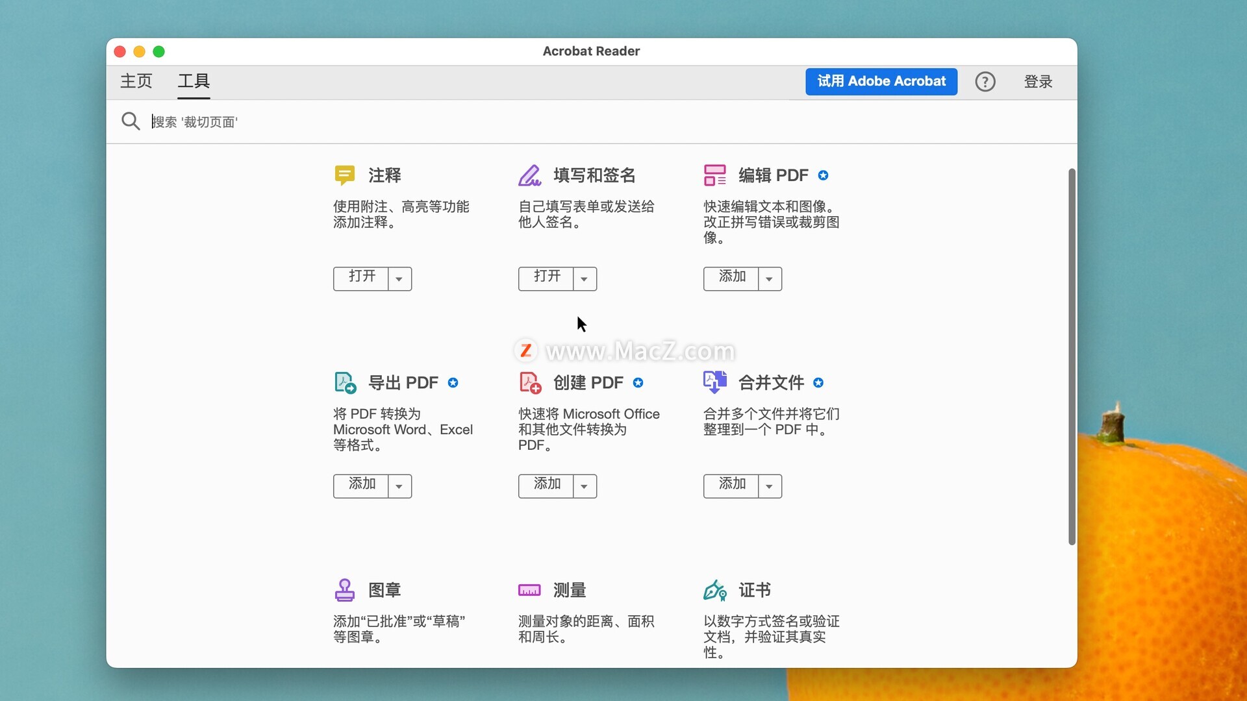
Task: Add the 合并文件 tool via 添加
Action: 731,486
